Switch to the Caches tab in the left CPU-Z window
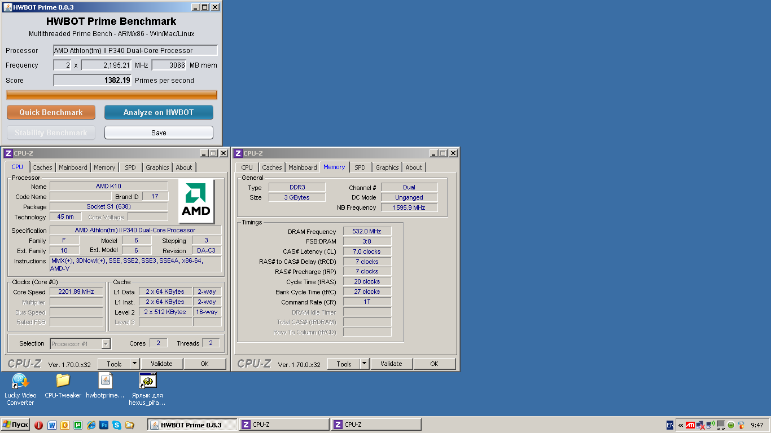This screenshot has height=433, width=771. (42, 167)
